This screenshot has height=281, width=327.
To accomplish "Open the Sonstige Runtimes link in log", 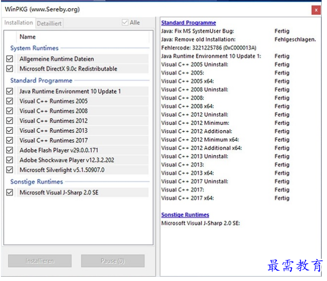I will 185,214.
